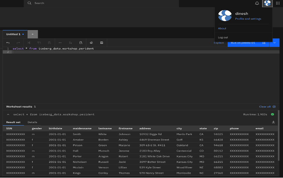The width and height of the screenshot is (283, 178).
Task: Click the undo icon in editor toolbar
Action: [x=8, y=43]
